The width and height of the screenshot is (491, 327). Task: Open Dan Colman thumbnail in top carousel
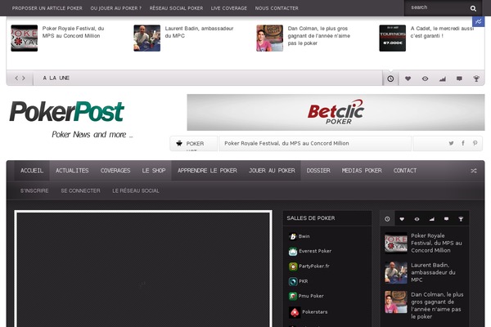coord(269,38)
